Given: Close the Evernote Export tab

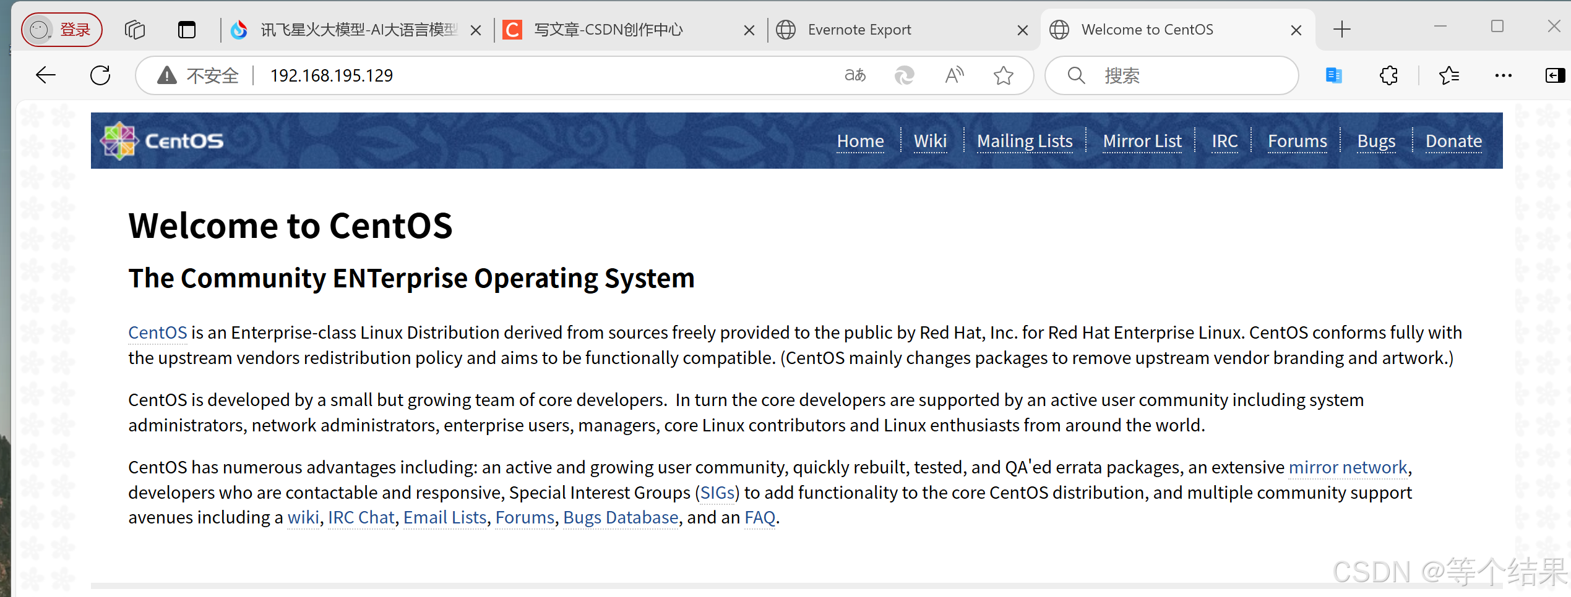Looking at the screenshot, I should point(1023,30).
